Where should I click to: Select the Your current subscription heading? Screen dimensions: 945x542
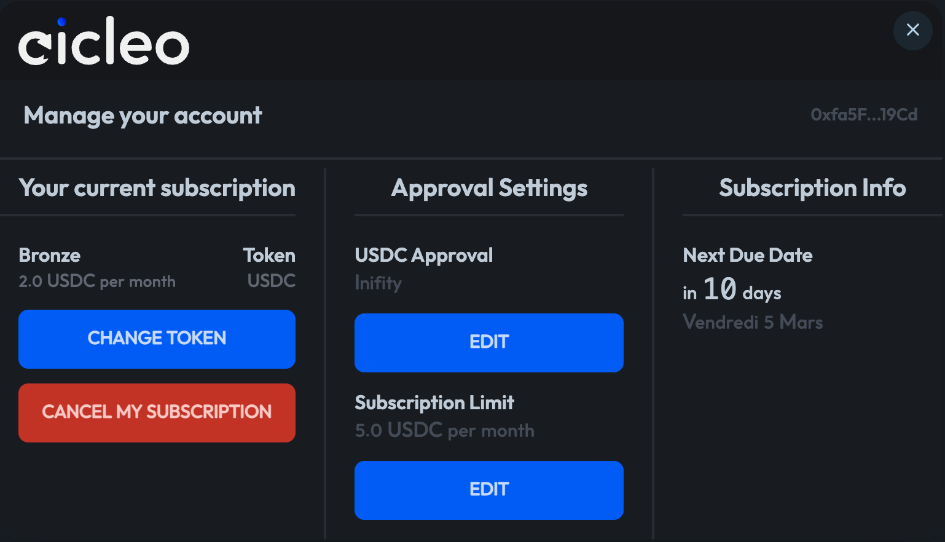157,188
